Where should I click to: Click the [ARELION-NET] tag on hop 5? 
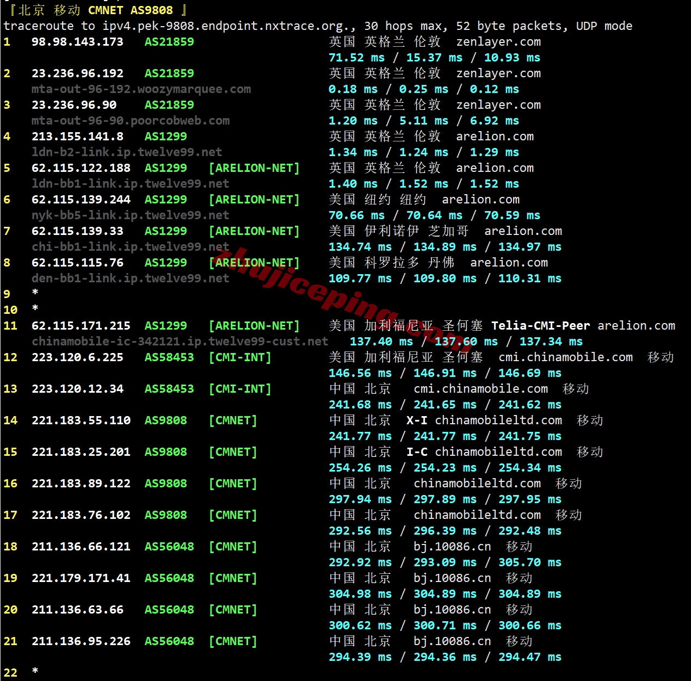[254, 168]
